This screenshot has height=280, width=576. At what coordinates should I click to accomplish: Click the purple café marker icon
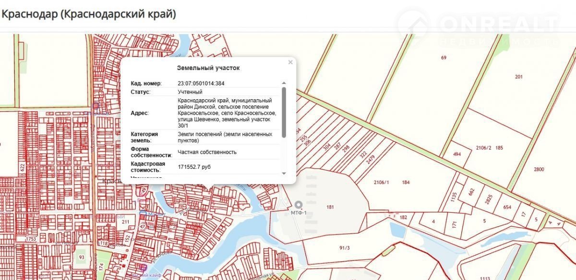pos(143,267)
